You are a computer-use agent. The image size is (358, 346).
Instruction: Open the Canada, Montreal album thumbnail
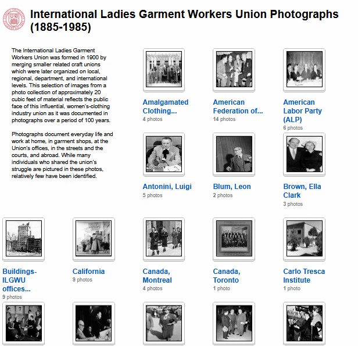[x=164, y=238]
